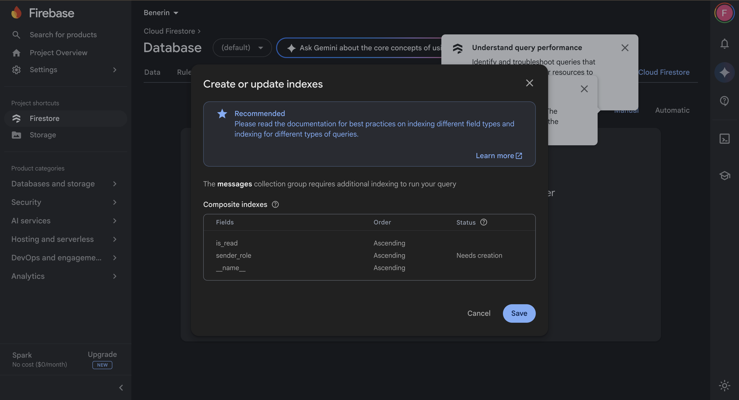
Task: Click Ascending order for is_read
Action: coord(389,243)
